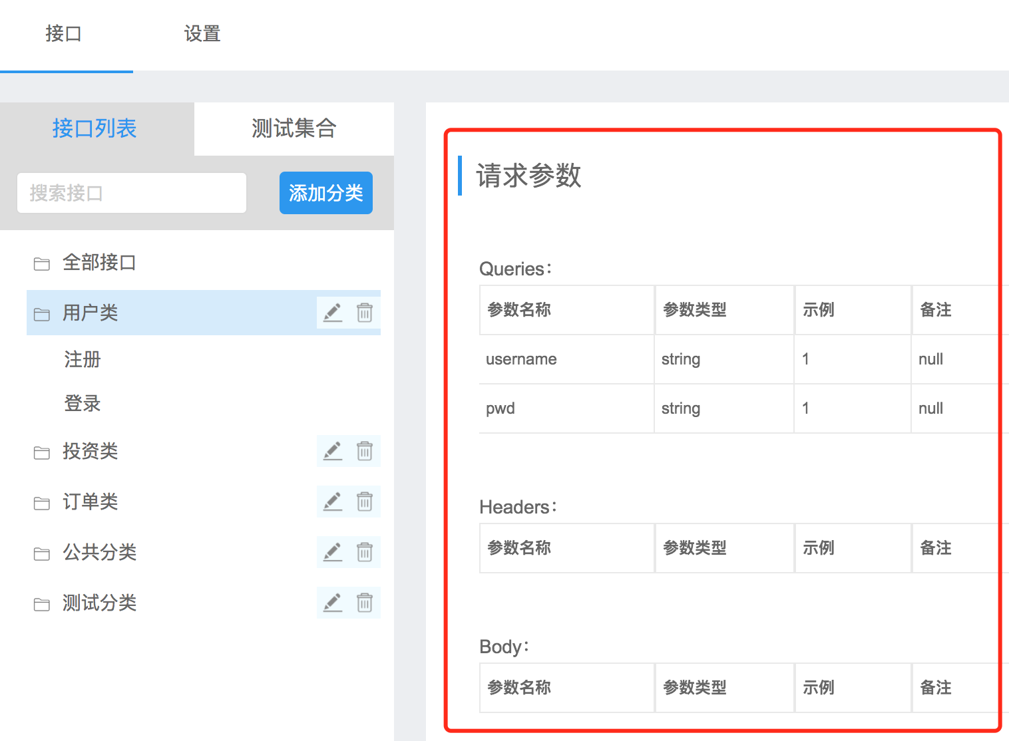Click the delete trash icon for 投资类
Viewport: 1009px width, 741px height.
pos(364,450)
